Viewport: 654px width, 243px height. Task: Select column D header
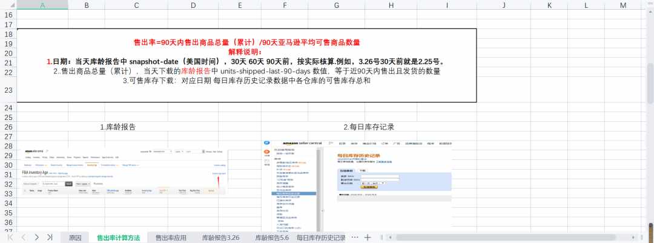(x=193, y=5)
